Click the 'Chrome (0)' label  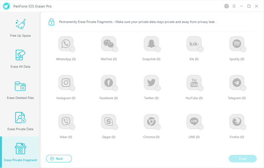(151, 137)
